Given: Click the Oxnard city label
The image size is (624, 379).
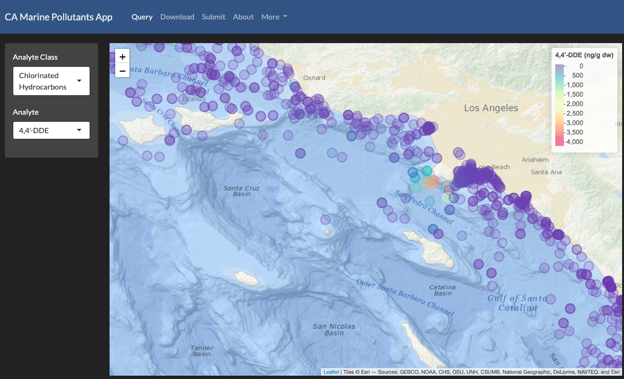Looking at the screenshot, I should pyautogui.click(x=314, y=78).
